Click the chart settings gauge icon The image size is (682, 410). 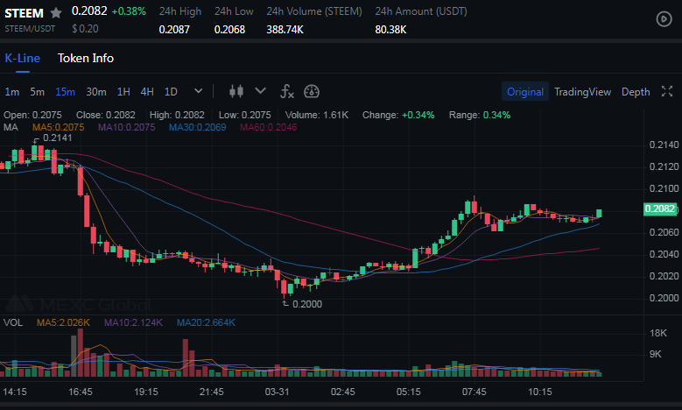tap(312, 91)
